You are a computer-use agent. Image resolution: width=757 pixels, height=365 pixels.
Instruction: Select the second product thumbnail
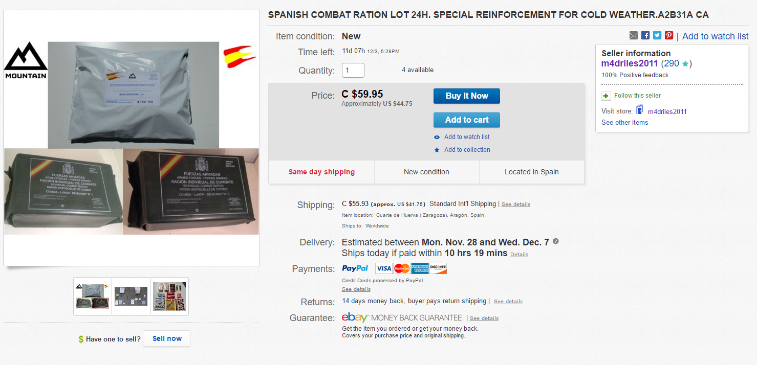131,296
